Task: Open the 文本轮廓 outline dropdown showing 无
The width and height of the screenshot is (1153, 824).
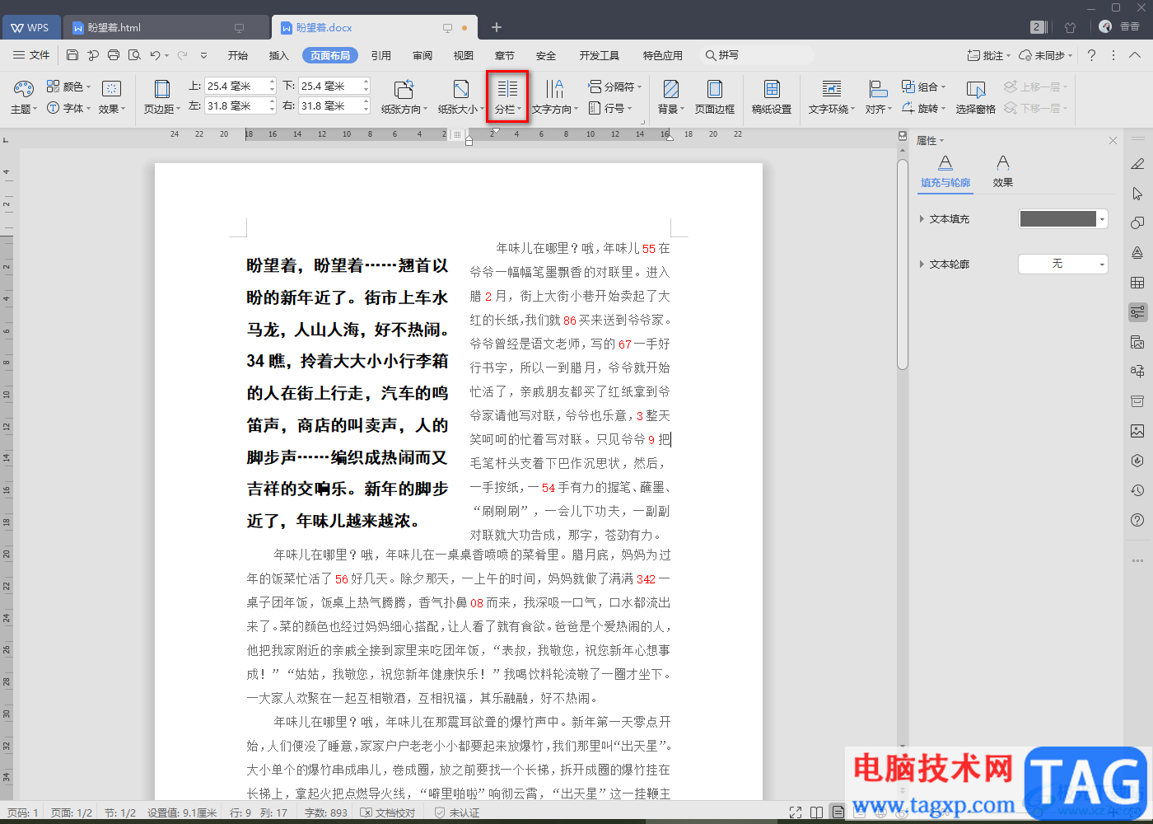Action: coord(1063,264)
